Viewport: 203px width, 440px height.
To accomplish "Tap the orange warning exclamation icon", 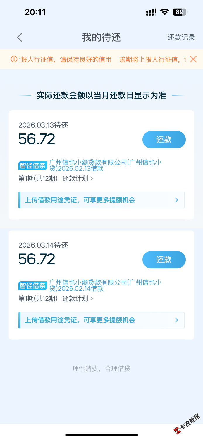I will coord(14,59).
